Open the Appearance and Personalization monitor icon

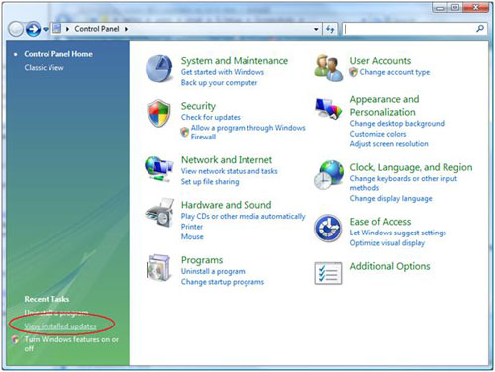(x=329, y=108)
